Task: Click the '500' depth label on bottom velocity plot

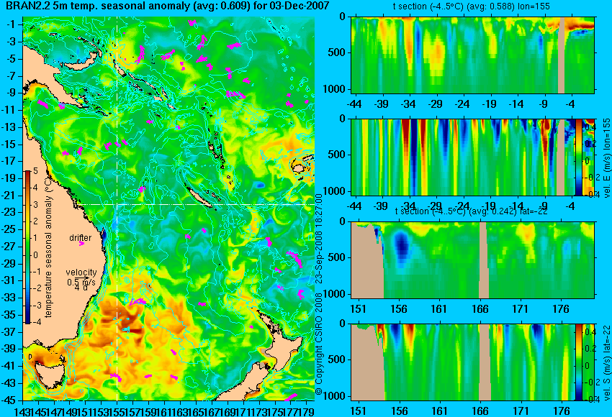Action: point(337,359)
